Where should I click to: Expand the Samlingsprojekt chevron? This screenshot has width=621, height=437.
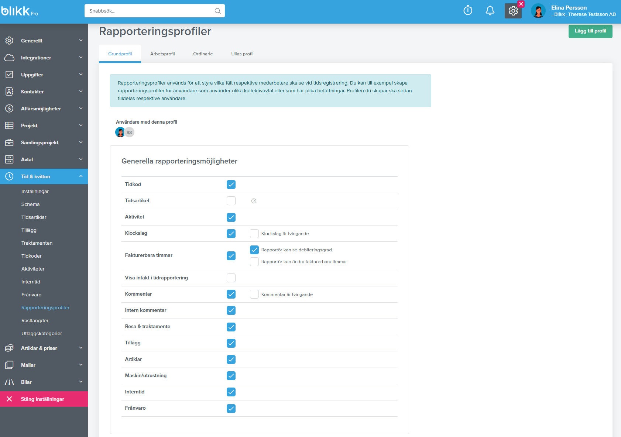(81, 142)
